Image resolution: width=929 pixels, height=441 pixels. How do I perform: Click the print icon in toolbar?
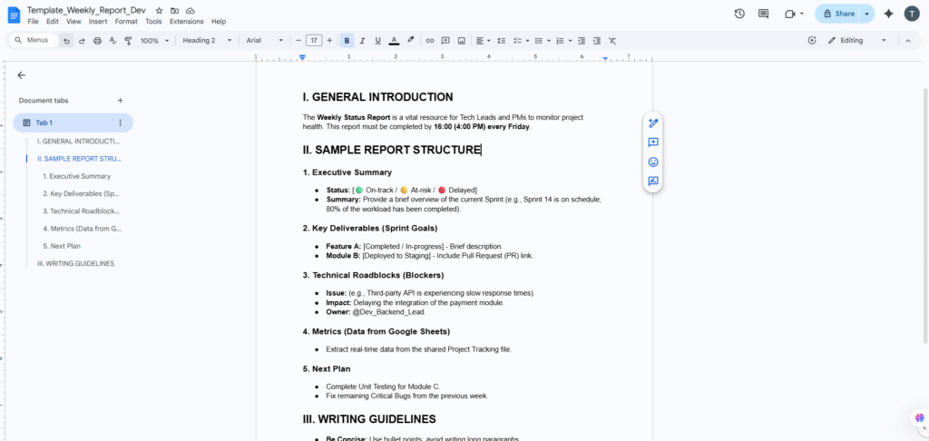coord(97,41)
